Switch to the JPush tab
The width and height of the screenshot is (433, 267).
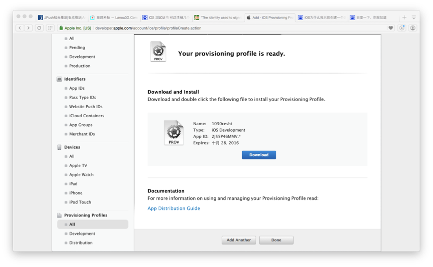click(62, 18)
